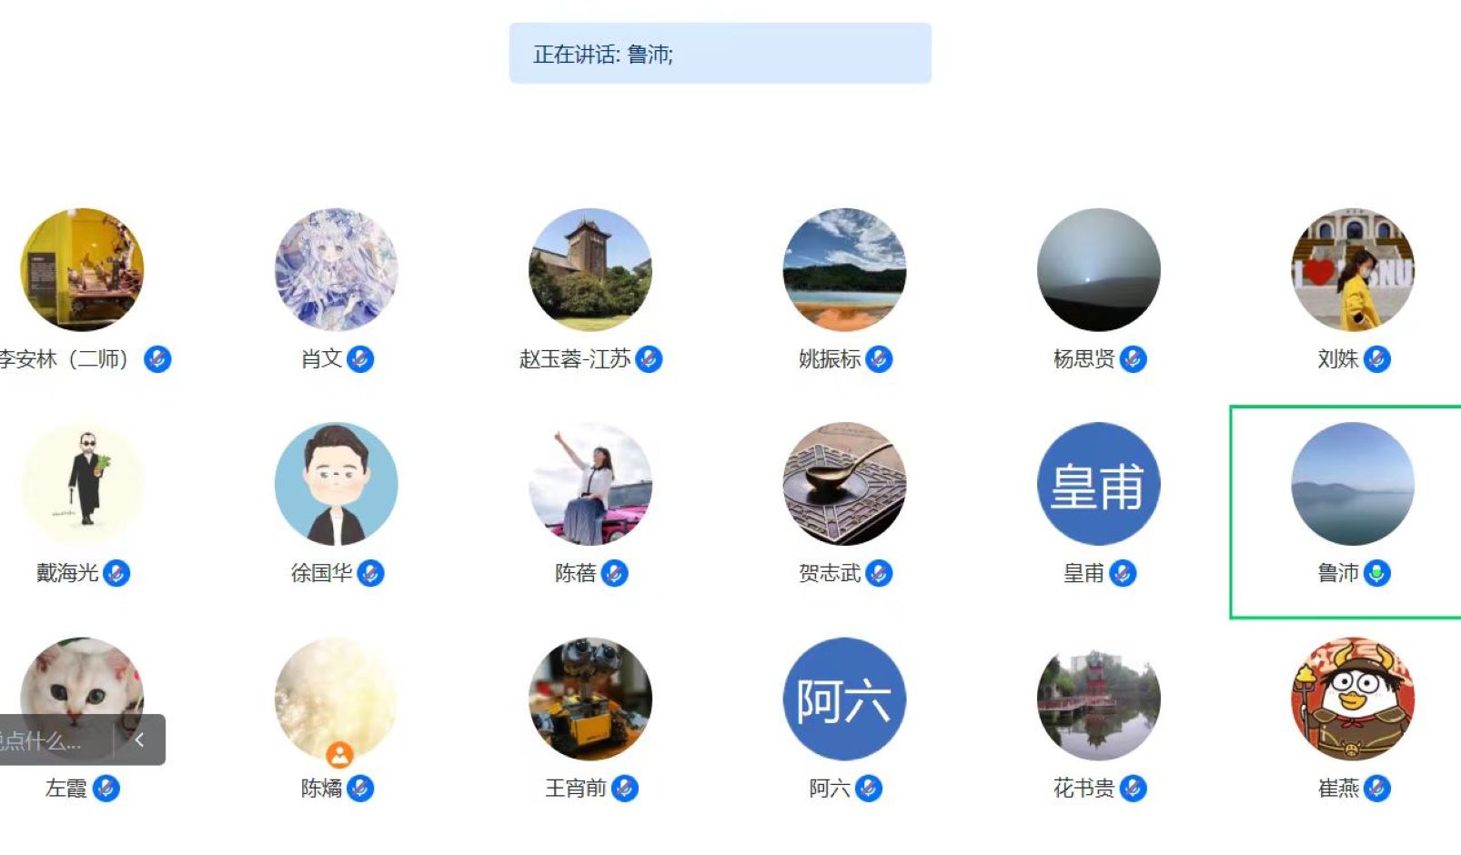Click the muted mic icon beside 姚振标
Viewport: 1461px width, 855px height.
pos(879,359)
